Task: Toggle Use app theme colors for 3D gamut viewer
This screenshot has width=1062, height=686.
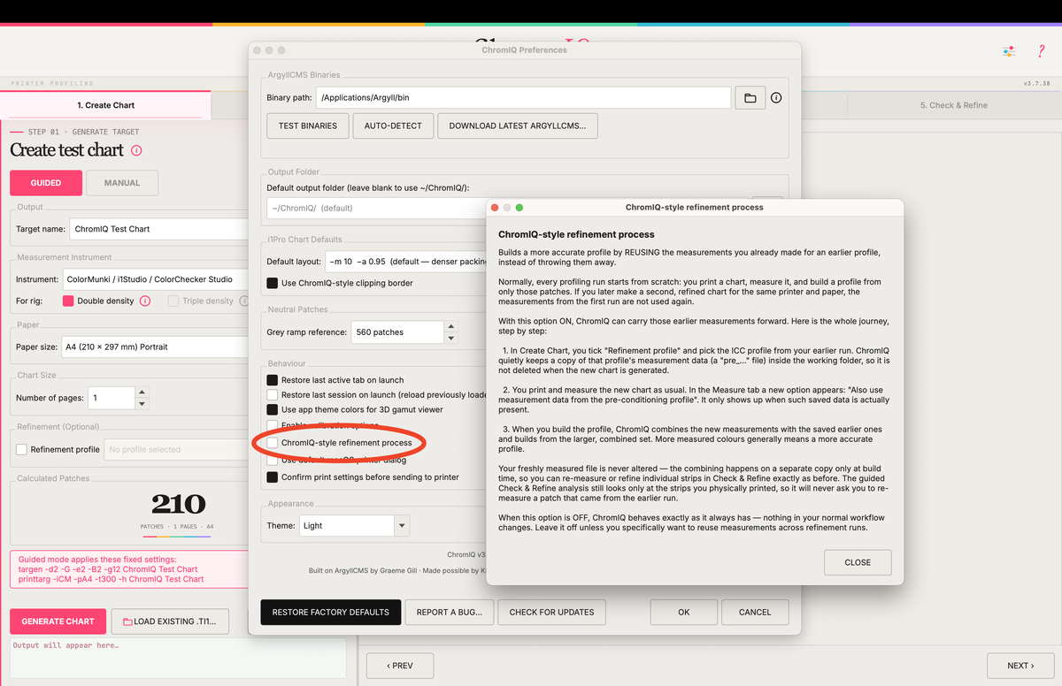Action: [273, 409]
